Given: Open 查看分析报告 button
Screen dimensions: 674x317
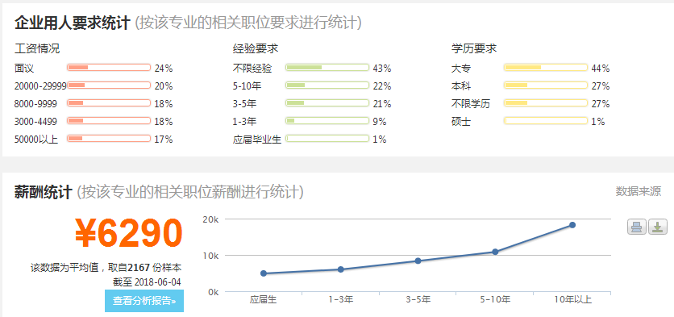Looking at the screenshot, I should [x=144, y=301].
